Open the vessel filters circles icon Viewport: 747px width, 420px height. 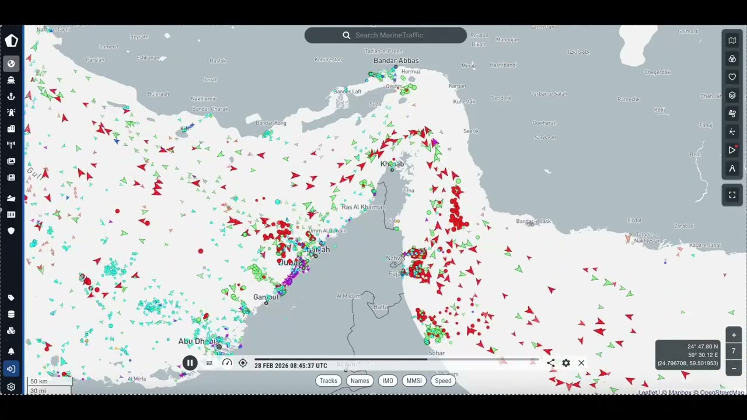tap(732, 59)
